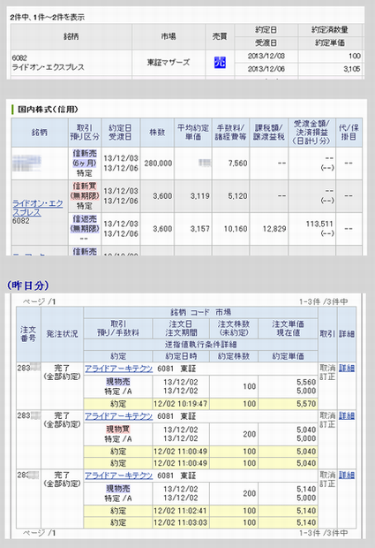The width and height of the screenshot is (375, 548).
Task: Open the ライドオン・エクスプレス stock link in margin table
Action: (x=38, y=208)
